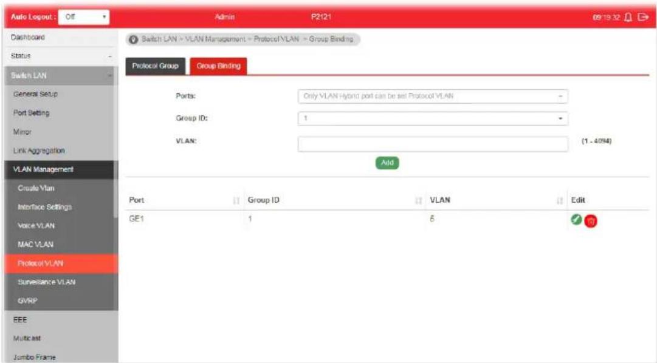The height and width of the screenshot is (363, 657).
Task: Click the VLAN column header
Action: (x=440, y=200)
